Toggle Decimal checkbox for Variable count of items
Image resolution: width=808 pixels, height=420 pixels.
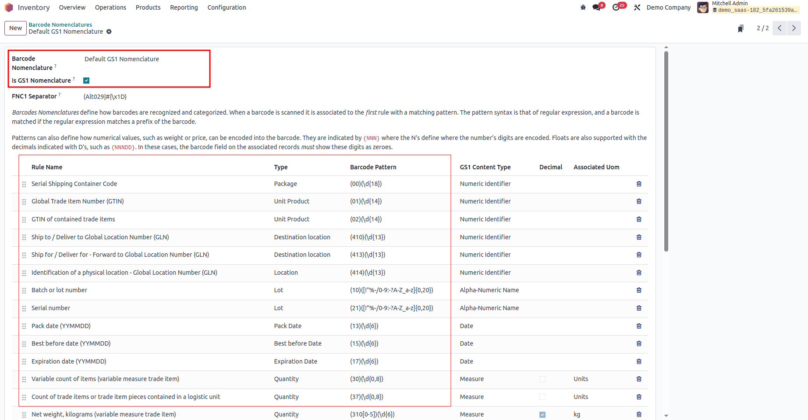[542, 379]
